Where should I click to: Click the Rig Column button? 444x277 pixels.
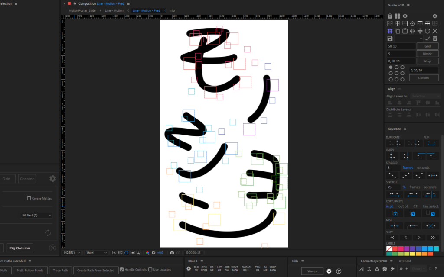(x=20, y=248)
